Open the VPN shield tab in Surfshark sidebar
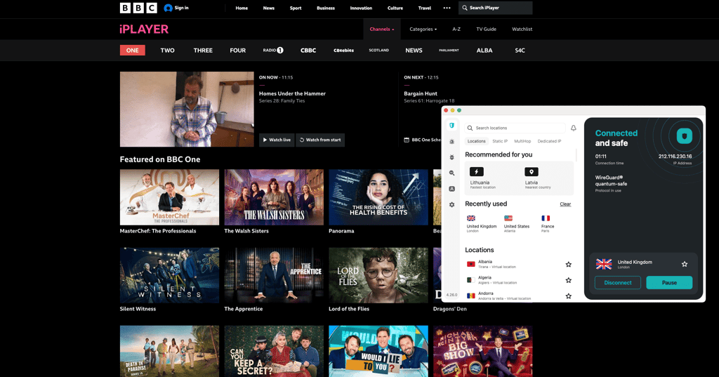 (x=451, y=126)
